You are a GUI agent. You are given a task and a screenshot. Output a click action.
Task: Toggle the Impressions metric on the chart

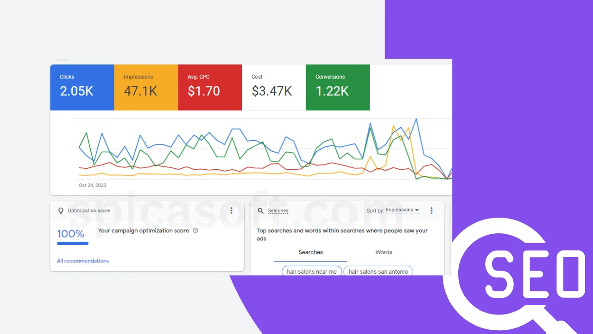pos(146,87)
